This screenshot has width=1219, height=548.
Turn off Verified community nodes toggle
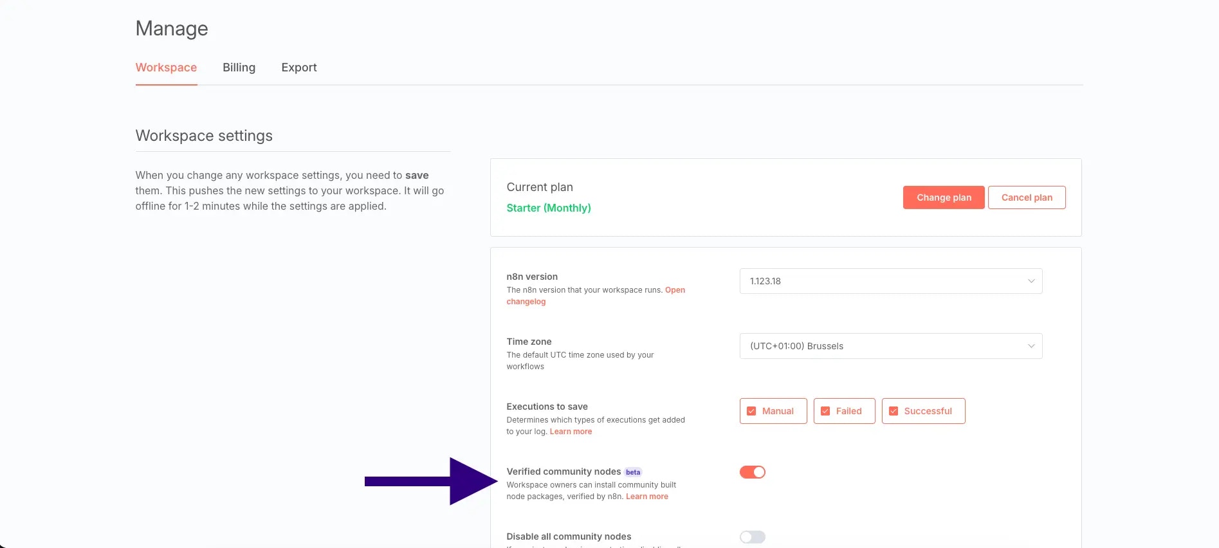tap(753, 472)
